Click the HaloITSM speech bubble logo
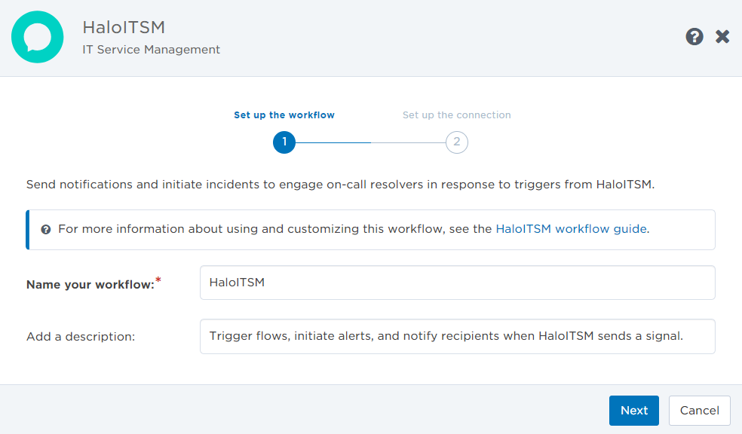This screenshot has height=434, width=742. [x=37, y=36]
